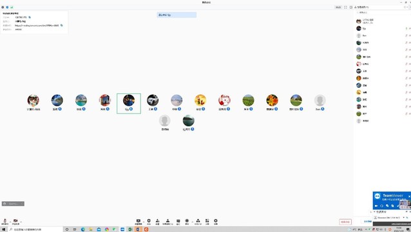The image size is (411, 232).
Task: Click the manage members icon in toolbar
Action: coord(167,222)
